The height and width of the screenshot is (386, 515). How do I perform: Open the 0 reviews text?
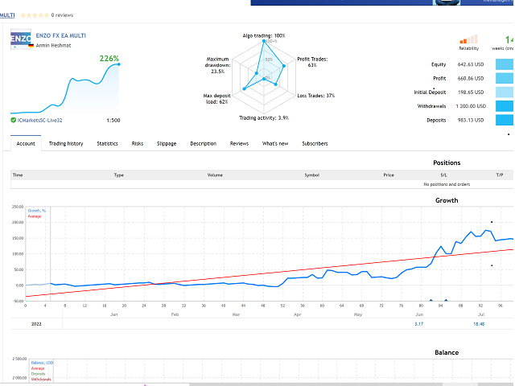62,15
